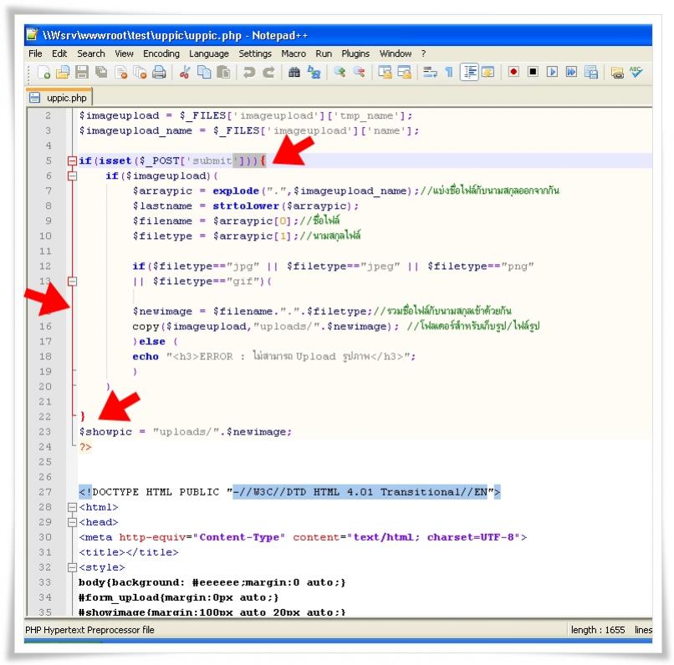Click the Save recorded macro icon
This screenshot has width=674, height=665.
tap(591, 72)
